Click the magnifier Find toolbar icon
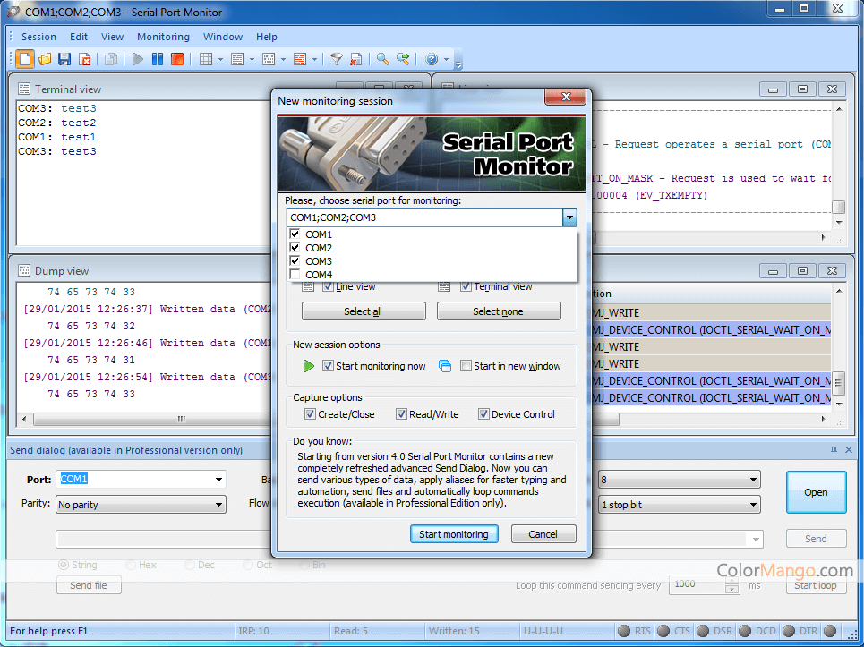 coord(382,59)
